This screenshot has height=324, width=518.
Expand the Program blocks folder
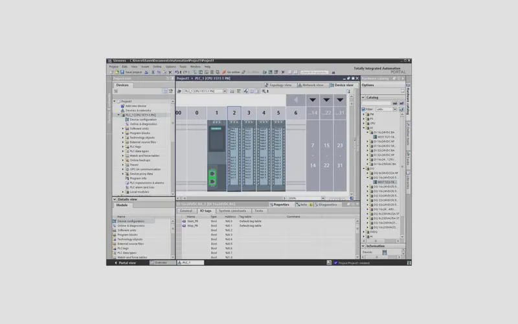click(122, 133)
